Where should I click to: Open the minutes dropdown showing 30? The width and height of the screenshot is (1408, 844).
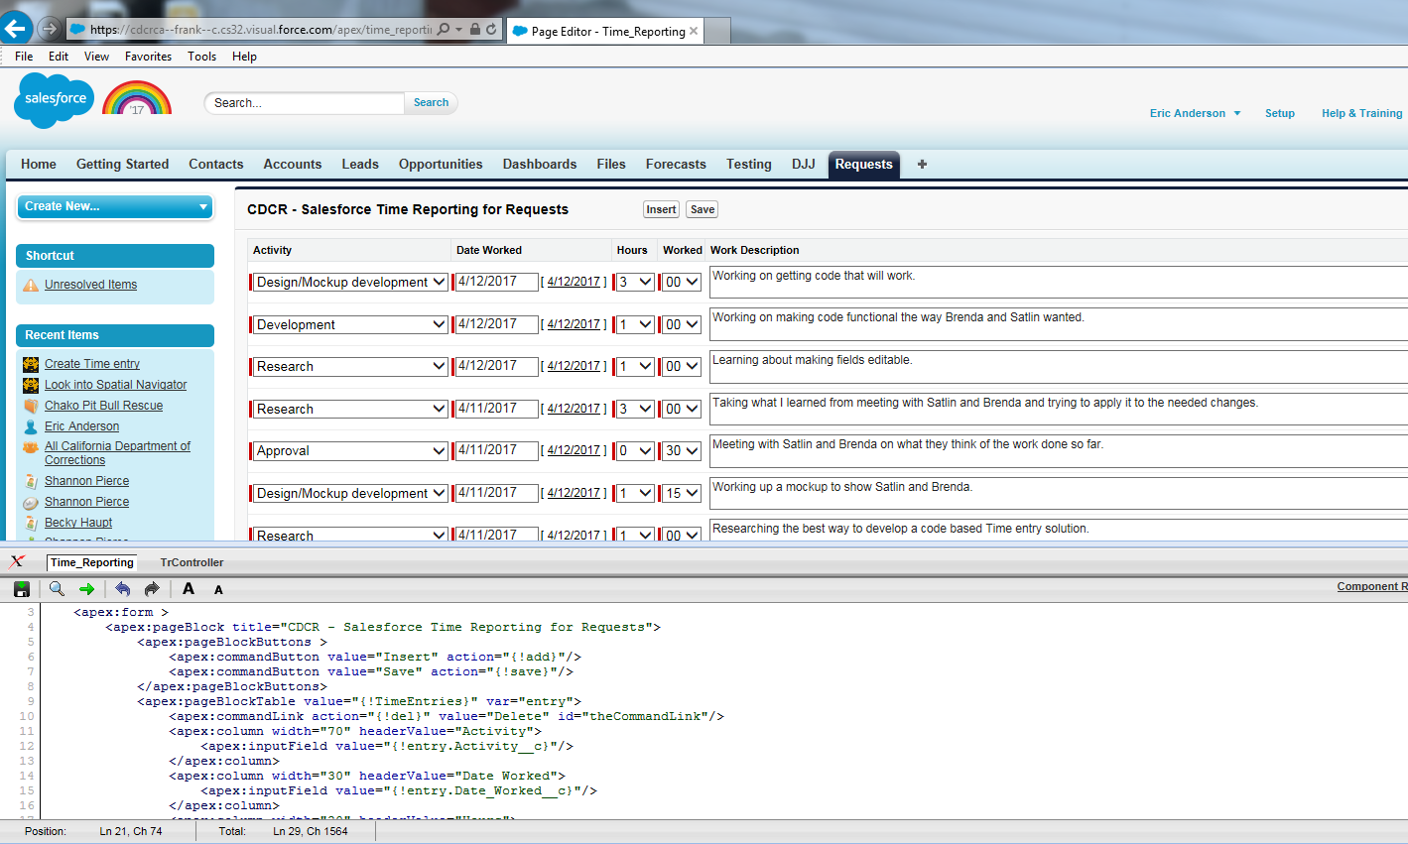[682, 451]
